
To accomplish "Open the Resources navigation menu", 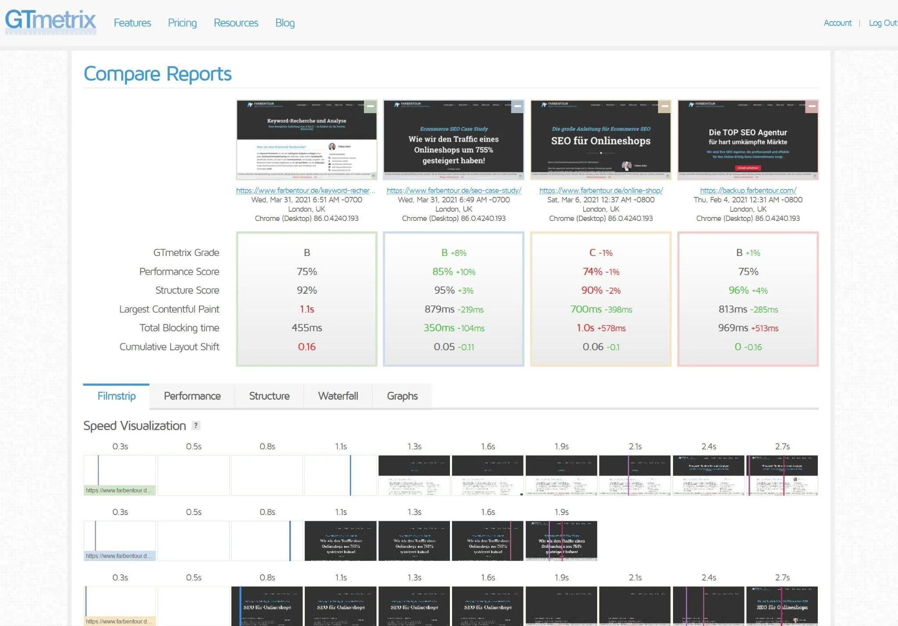I will click(236, 23).
